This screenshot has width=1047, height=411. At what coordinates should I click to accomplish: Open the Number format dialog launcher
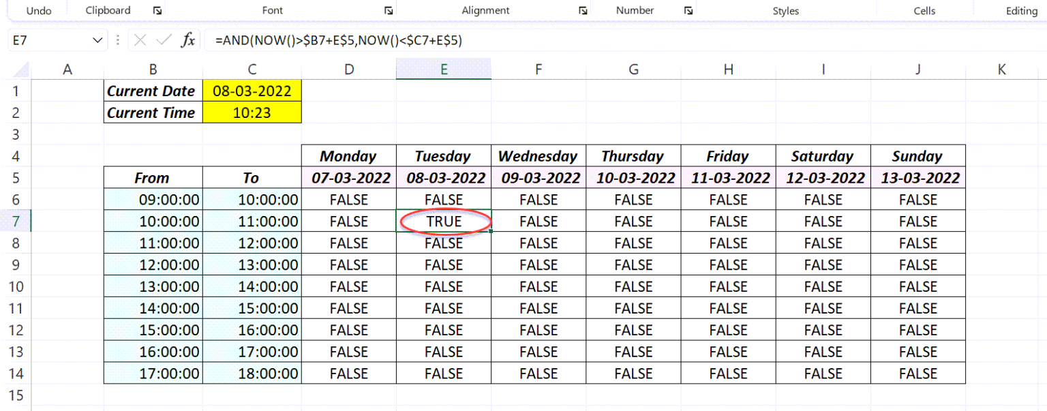[x=688, y=10]
